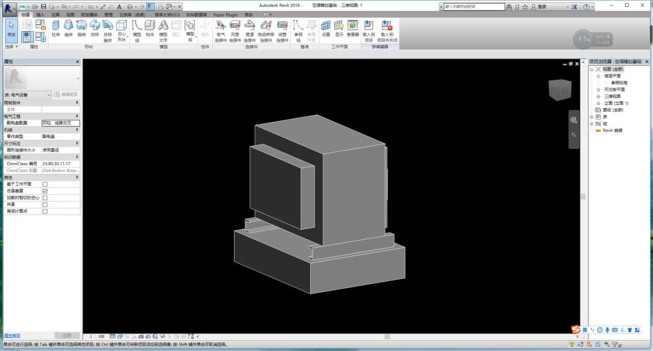The image size is (653, 351).
Task: Toggle the 房间计算点 checkbox
Action: point(45,211)
